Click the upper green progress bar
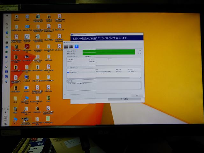This screenshot has height=153, width=204. (109, 51)
